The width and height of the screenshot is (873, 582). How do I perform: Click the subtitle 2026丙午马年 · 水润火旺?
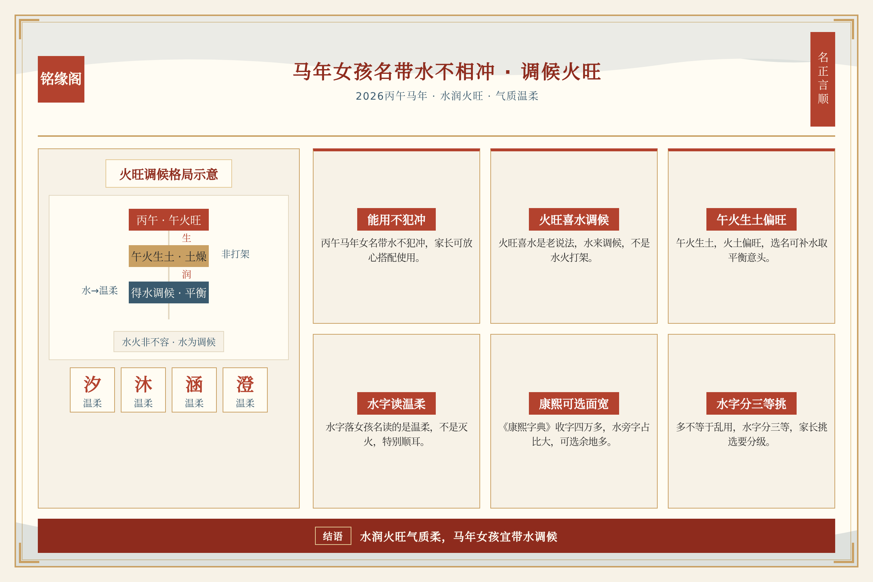pyautogui.click(x=419, y=96)
